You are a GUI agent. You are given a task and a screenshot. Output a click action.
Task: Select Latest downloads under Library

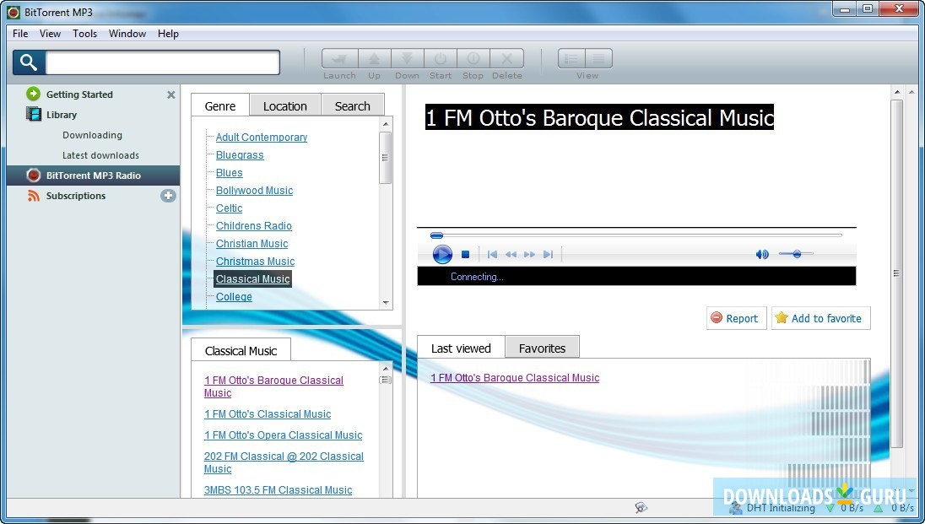click(101, 155)
